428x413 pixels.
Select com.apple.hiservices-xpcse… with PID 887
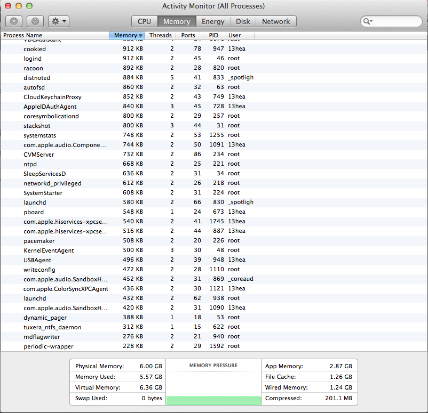214,231
